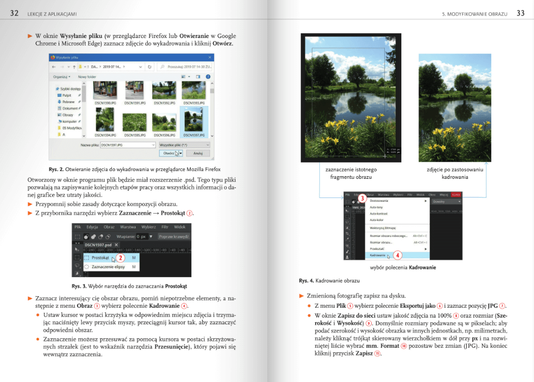Expand the arrow beside the Otwórz button

pyautogui.click(x=181, y=153)
